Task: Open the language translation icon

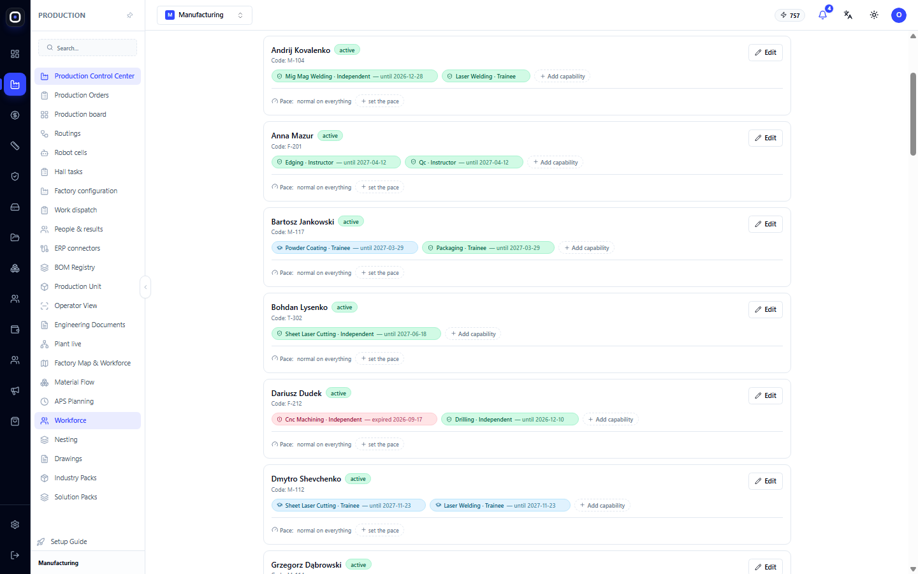Action: tap(849, 15)
